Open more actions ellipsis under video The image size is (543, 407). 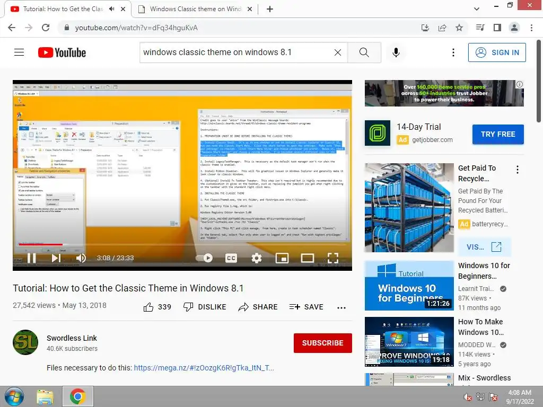[341, 308]
